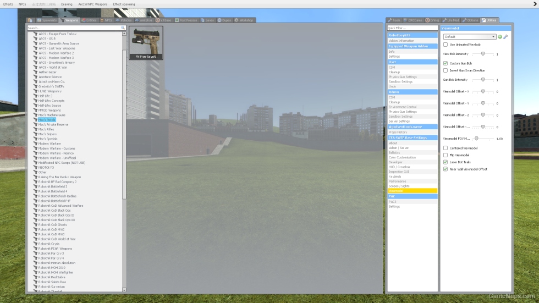Screen dimensions: 539x303
Task: Click the pistol icon beside Robotnik Red Sabre
Action: point(35,277)
